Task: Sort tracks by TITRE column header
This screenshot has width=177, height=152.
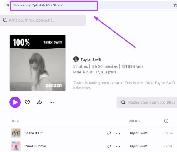Action: pos(15,121)
